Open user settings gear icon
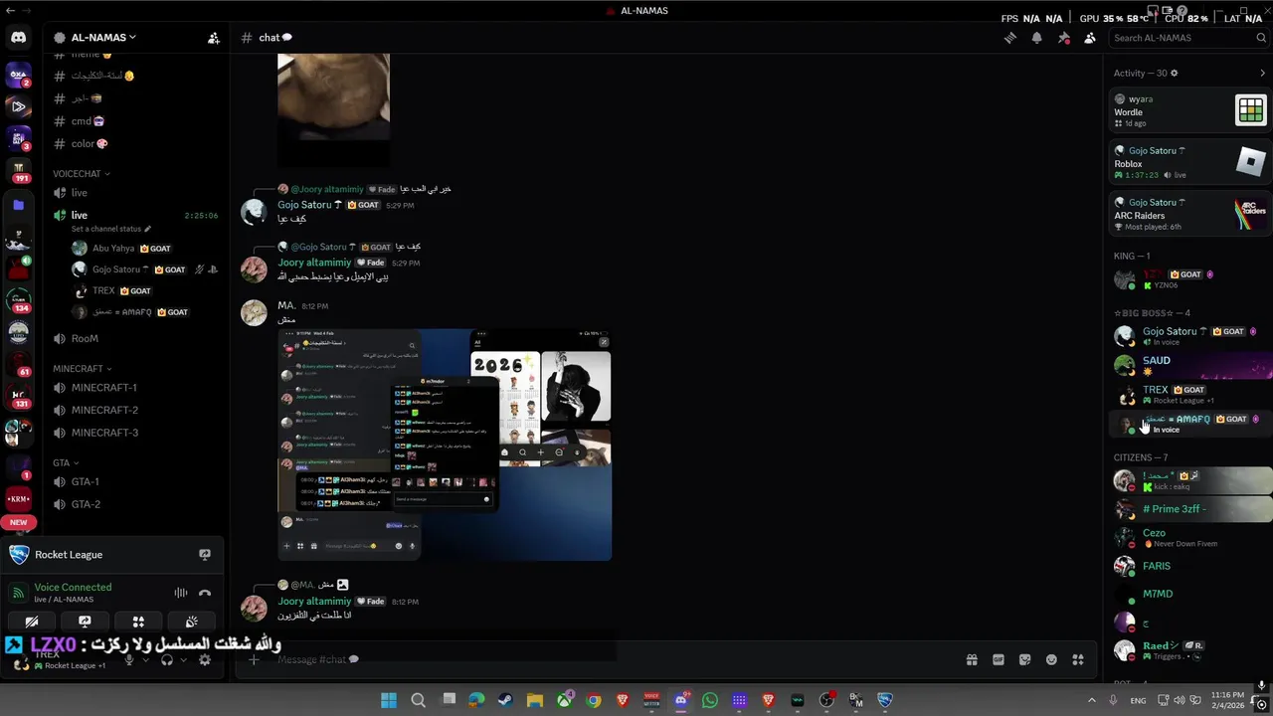This screenshot has width=1273, height=716. coord(205,660)
